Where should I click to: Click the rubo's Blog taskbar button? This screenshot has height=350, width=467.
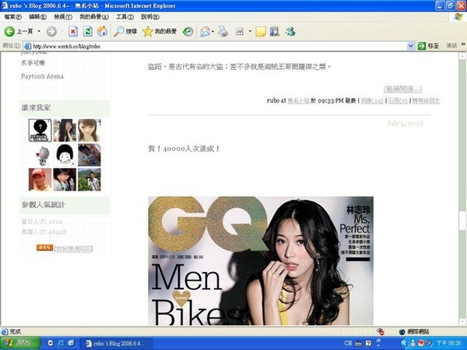(x=116, y=344)
